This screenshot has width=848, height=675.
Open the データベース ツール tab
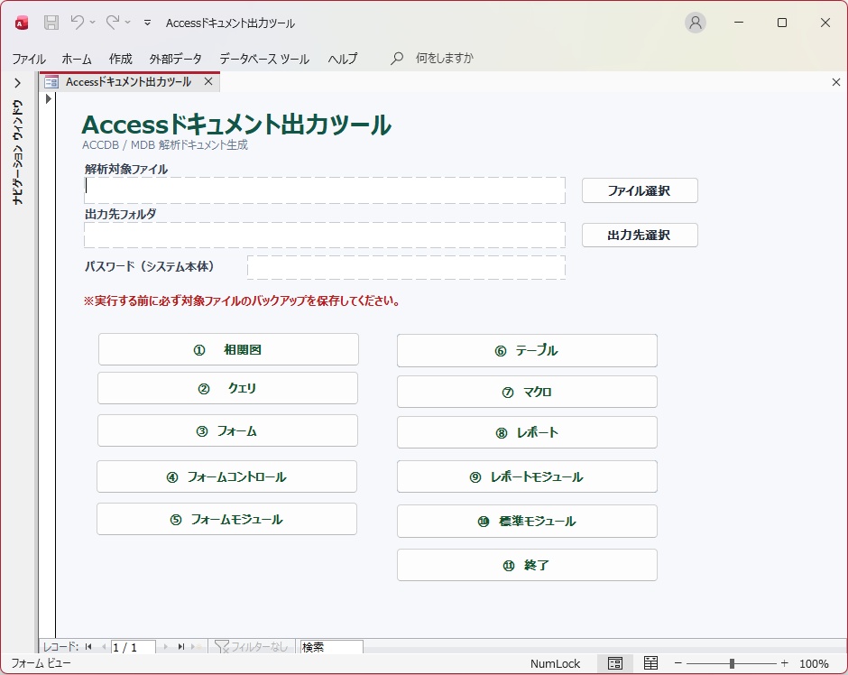tap(264, 59)
